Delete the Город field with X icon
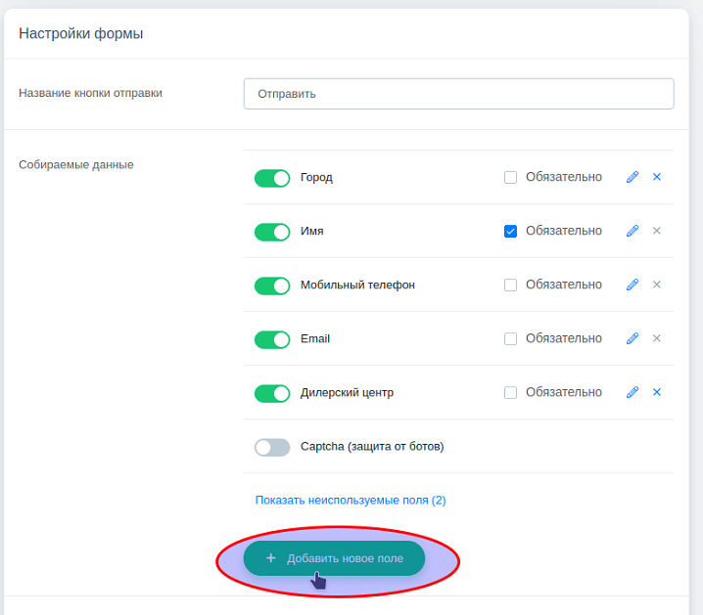 [x=656, y=177]
